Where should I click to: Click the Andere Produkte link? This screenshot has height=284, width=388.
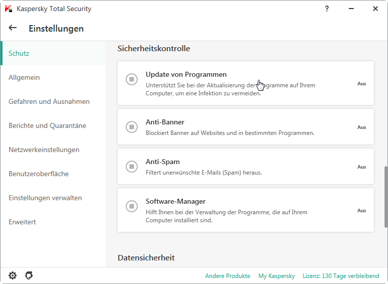click(227, 276)
